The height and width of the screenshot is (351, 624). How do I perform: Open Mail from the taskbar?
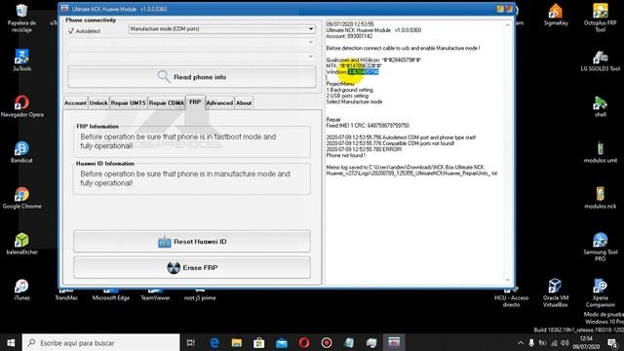click(x=282, y=342)
